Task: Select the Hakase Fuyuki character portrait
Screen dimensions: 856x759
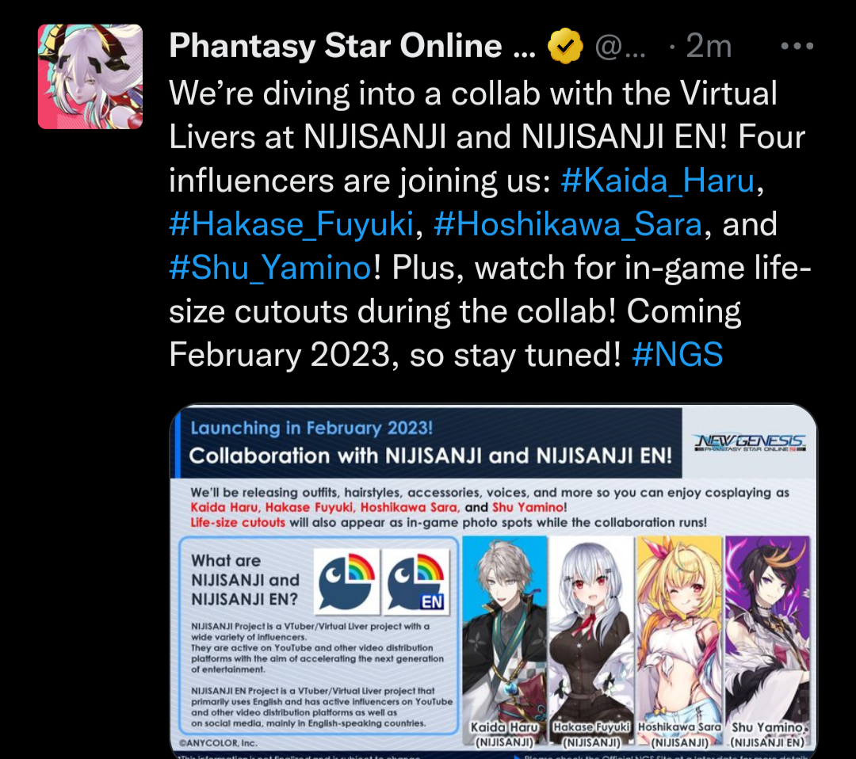Action: (x=591, y=635)
